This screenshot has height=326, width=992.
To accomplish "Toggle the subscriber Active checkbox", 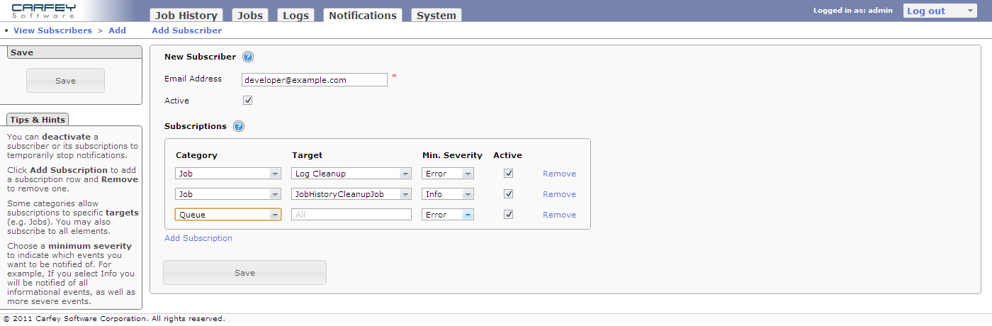I will [x=248, y=101].
